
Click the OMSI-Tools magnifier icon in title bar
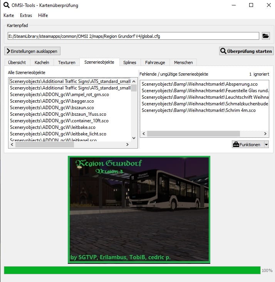[x=6, y=5]
